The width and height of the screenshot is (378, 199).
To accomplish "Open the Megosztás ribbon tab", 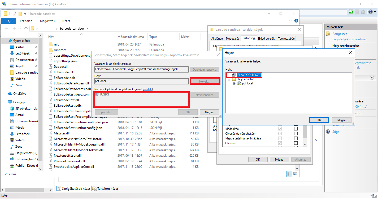I will [47, 21].
